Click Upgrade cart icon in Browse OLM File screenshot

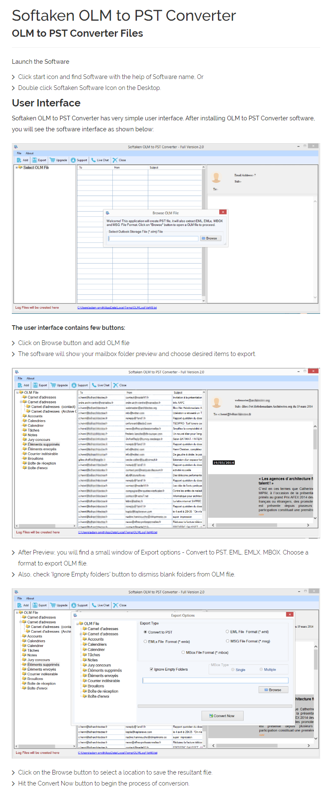tap(52, 160)
